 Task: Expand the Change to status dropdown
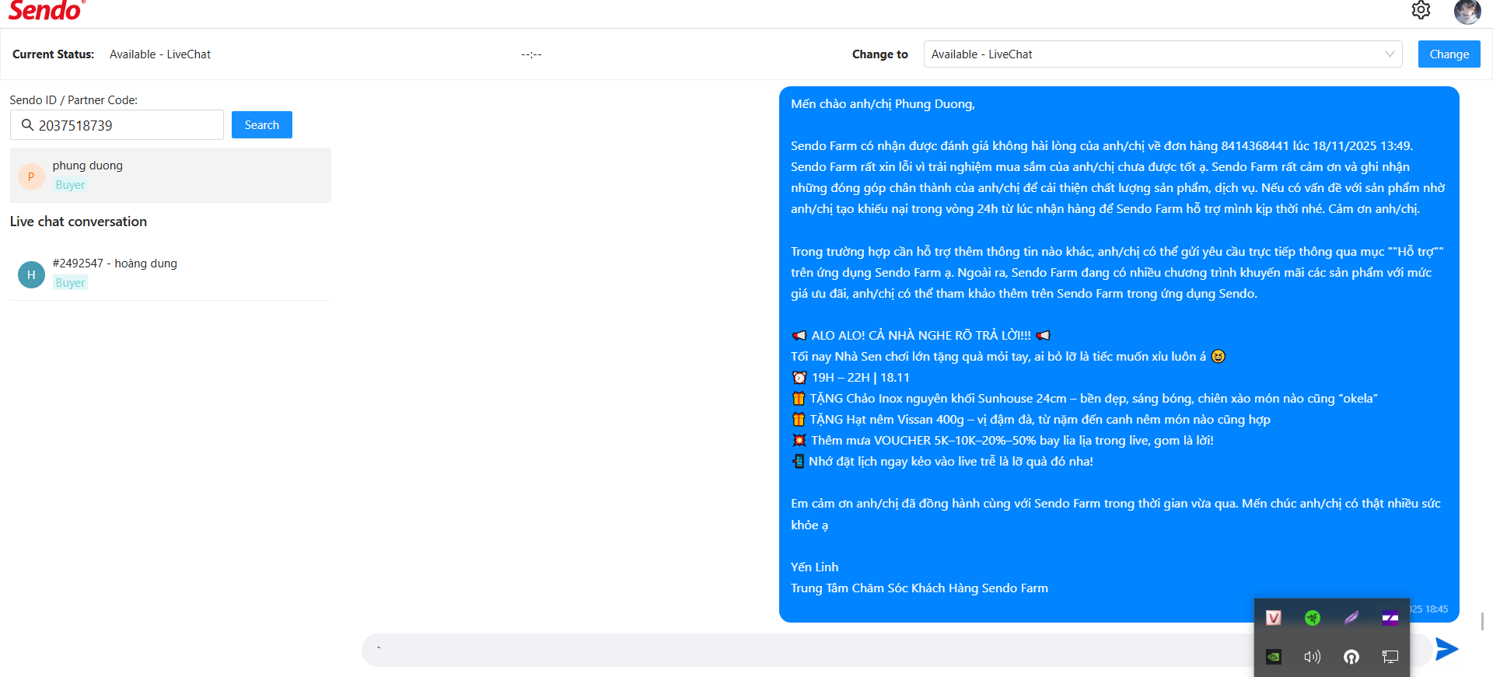coord(1163,54)
